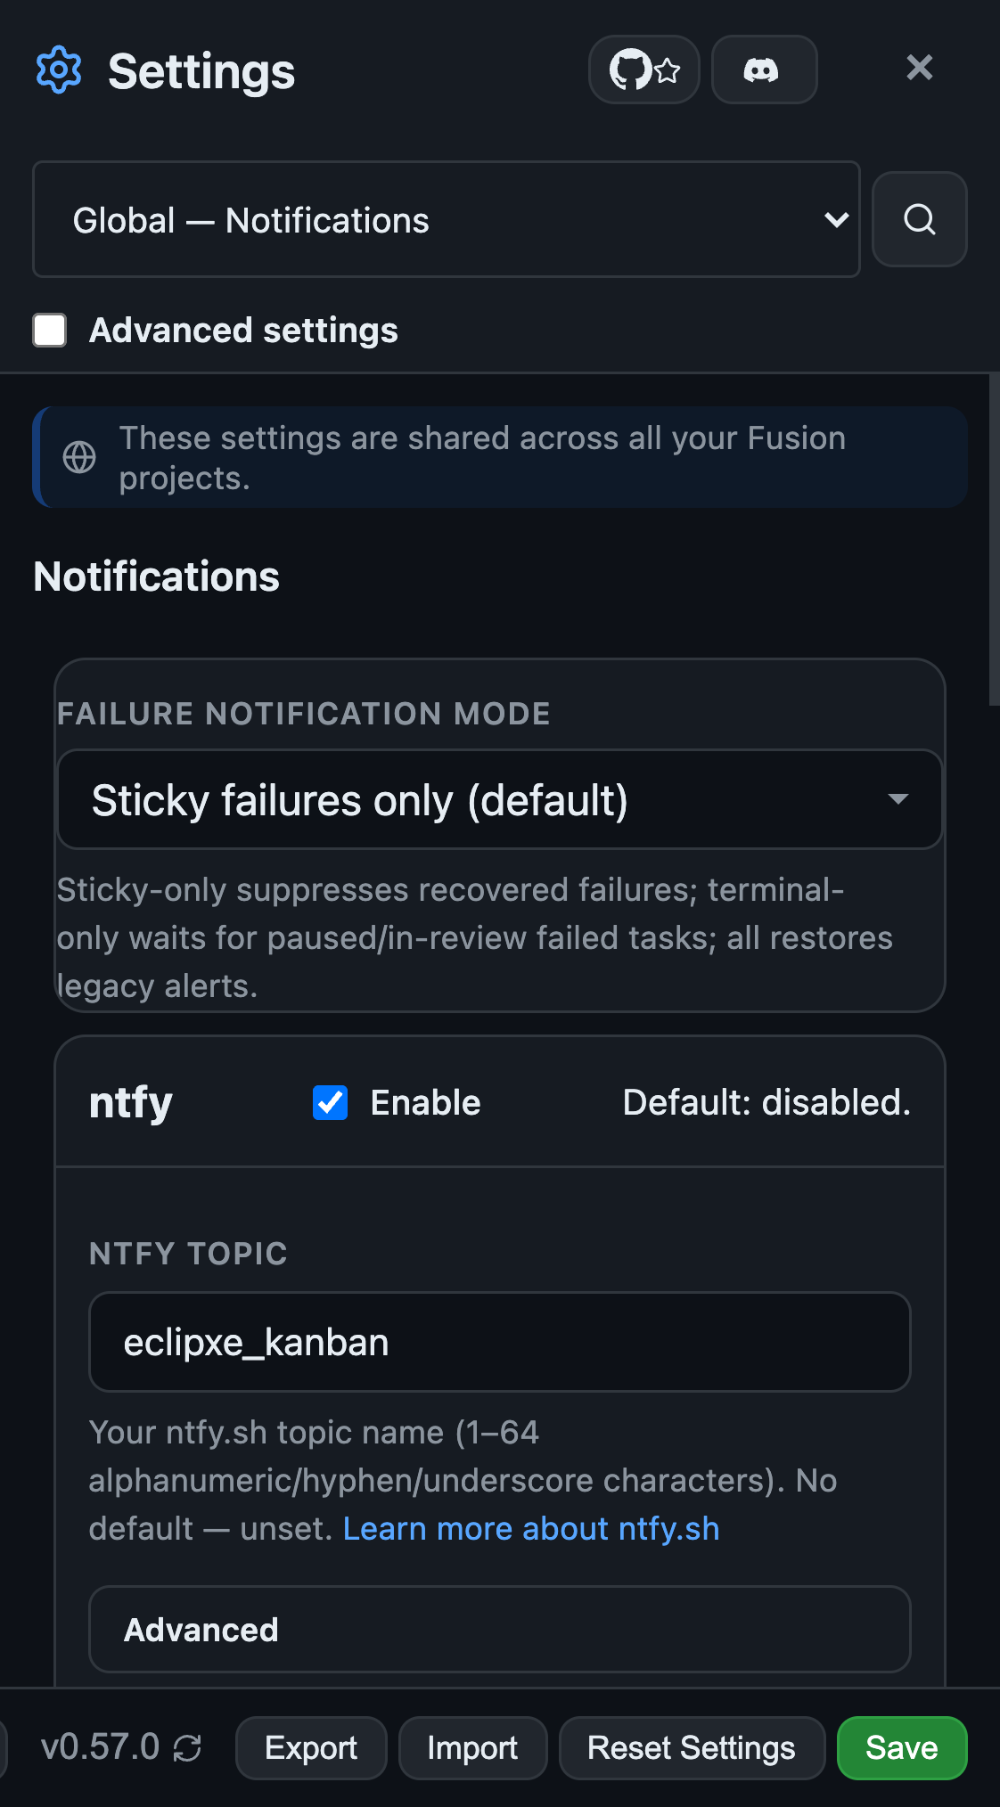Click the version refresh icon
The width and height of the screenshot is (1000, 1807).
point(187,1748)
